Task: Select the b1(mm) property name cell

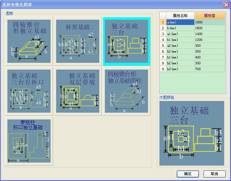Action: point(180,40)
